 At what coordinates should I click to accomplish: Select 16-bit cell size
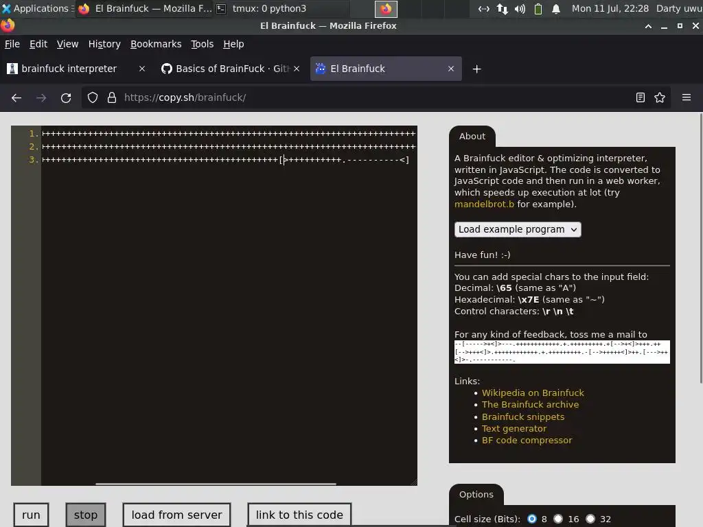(557, 519)
